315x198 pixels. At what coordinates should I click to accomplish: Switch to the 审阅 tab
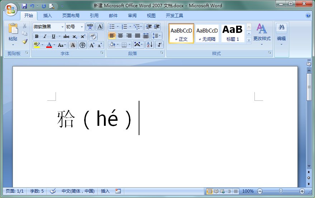tap(132, 16)
